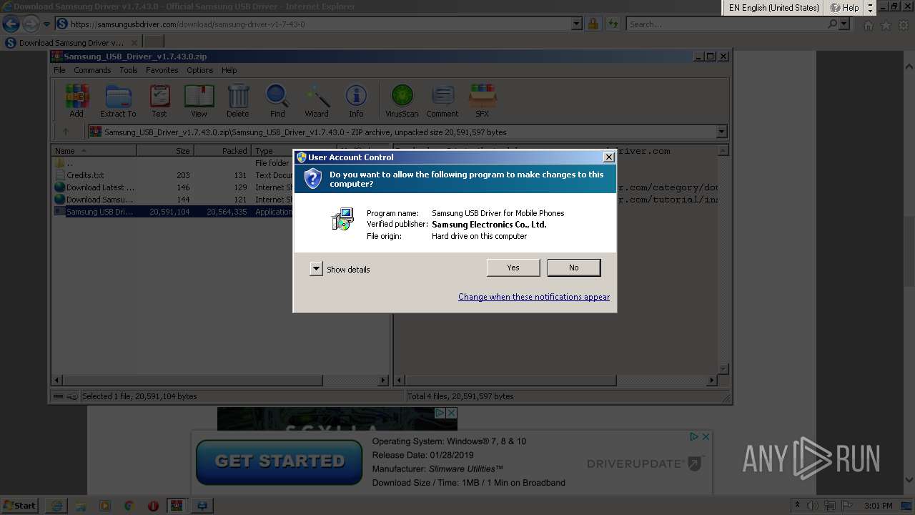The height and width of the screenshot is (515, 915).
Task: Click the installer taskbar button
Action: [x=202, y=506]
